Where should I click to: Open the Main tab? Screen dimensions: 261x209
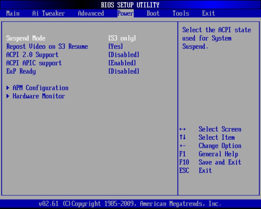(13, 13)
